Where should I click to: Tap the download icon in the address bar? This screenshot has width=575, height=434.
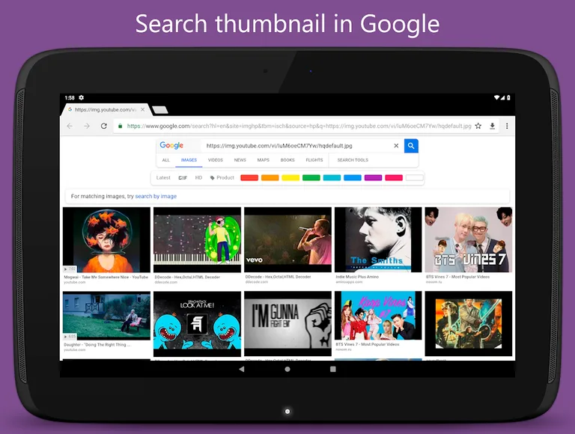point(493,126)
